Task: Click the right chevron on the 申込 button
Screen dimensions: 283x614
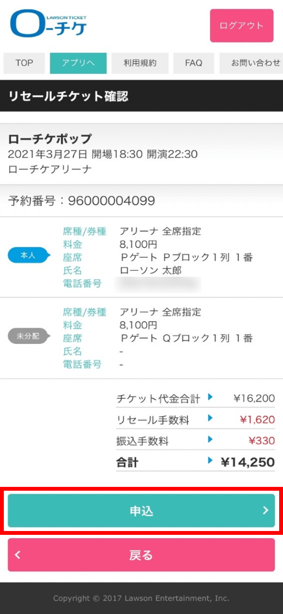Action: pyautogui.click(x=265, y=510)
